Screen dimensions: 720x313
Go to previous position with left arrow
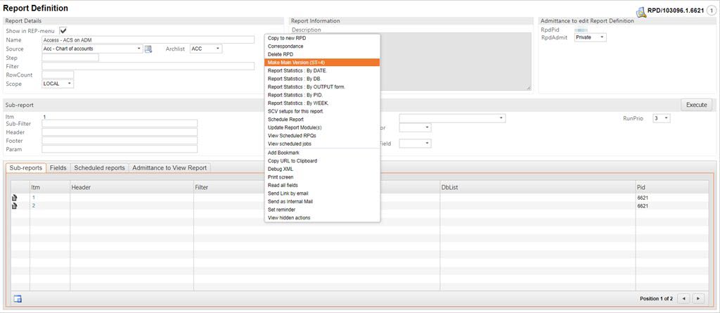(685, 298)
